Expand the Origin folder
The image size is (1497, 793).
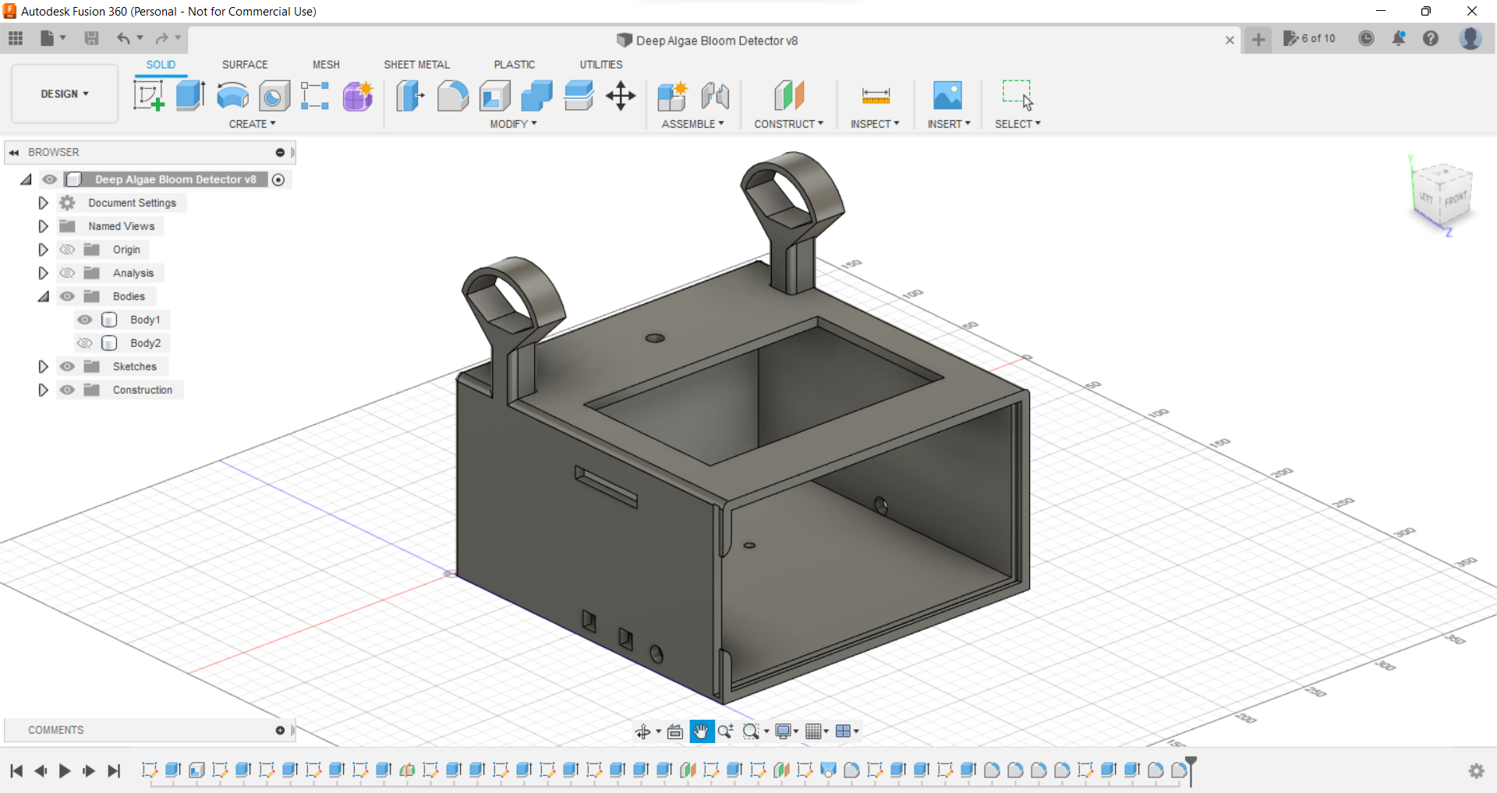pos(44,250)
